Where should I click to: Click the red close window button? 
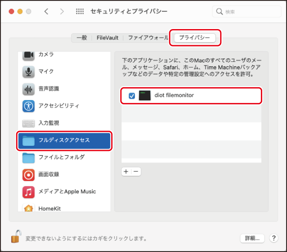coord(11,11)
